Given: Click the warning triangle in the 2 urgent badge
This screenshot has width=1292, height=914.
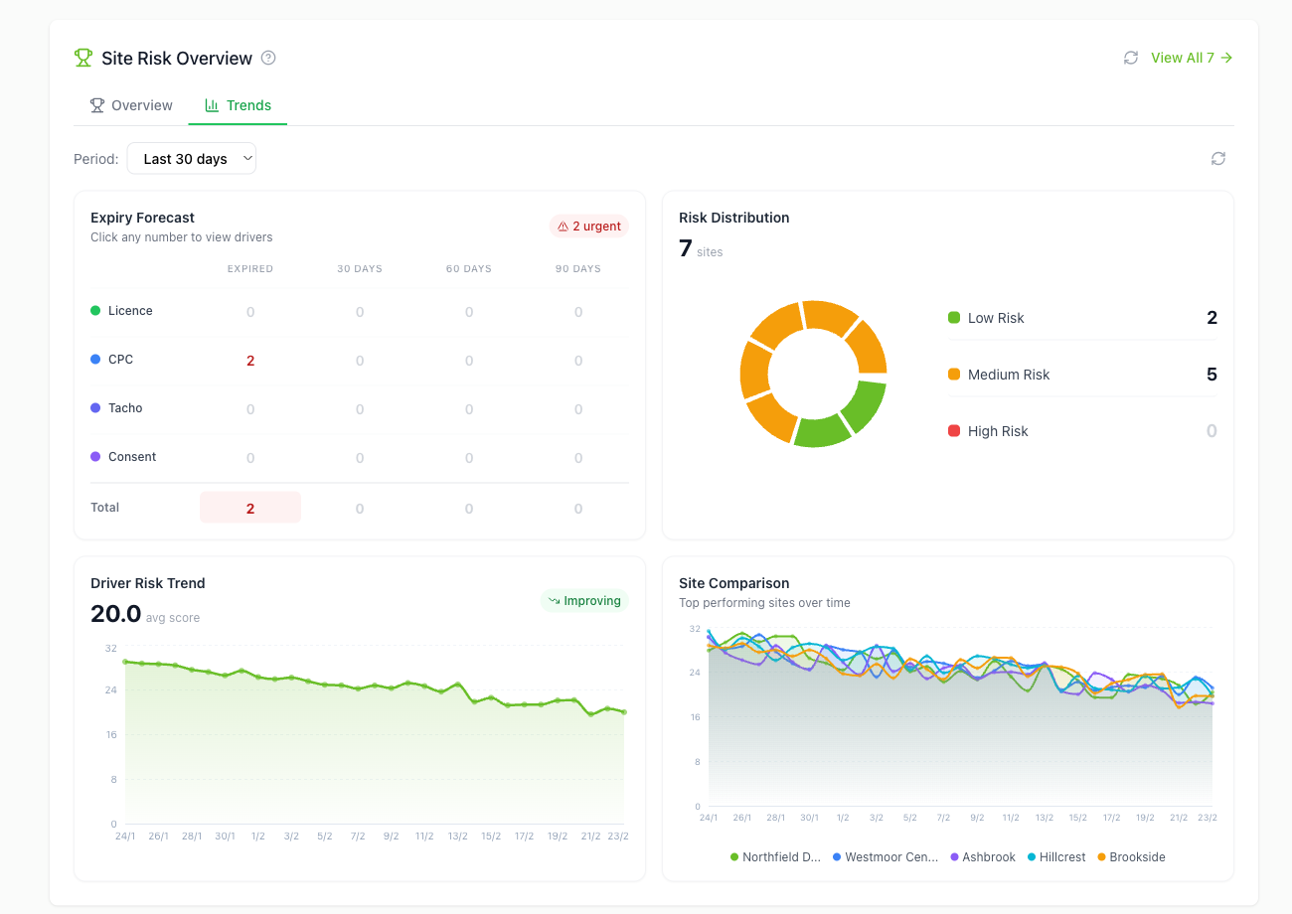Looking at the screenshot, I should point(563,226).
